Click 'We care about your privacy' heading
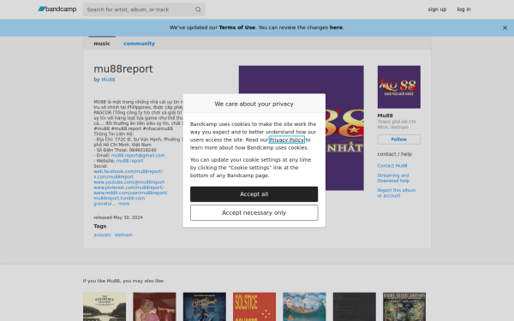 click(x=254, y=104)
